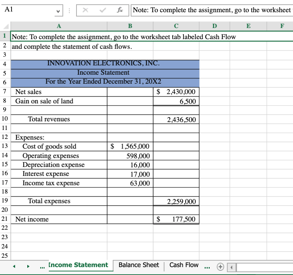Open the Name Box dropdown arrow
The image size is (293, 275).
tap(59, 11)
